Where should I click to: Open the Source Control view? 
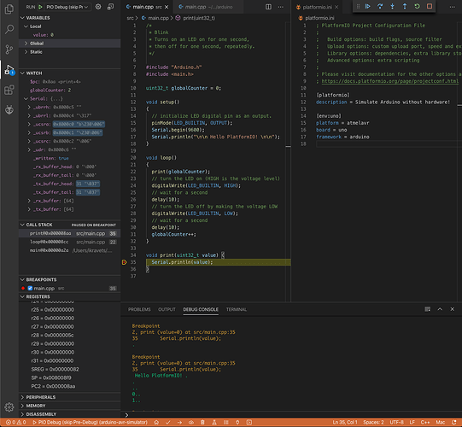coord(9,50)
